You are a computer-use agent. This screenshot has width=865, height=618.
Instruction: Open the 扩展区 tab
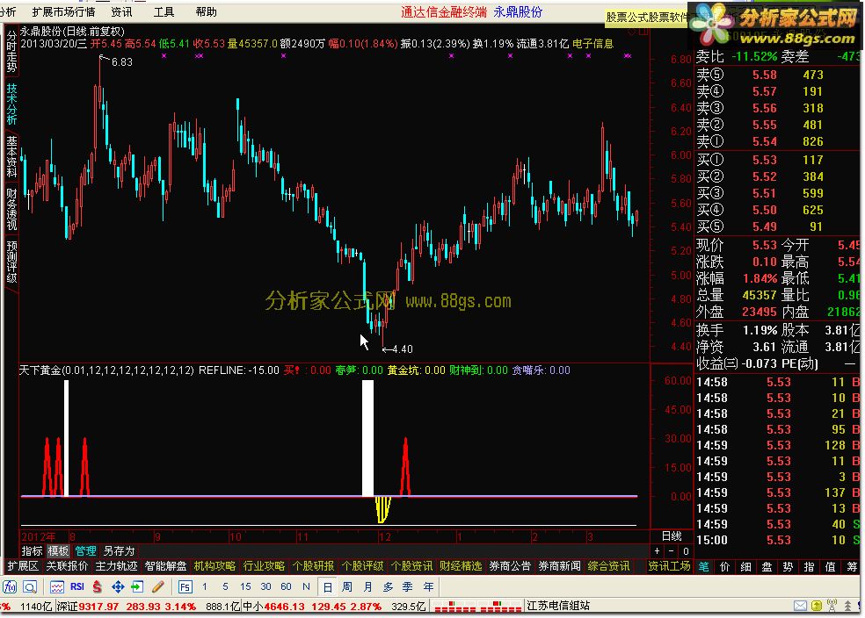pos(23,566)
